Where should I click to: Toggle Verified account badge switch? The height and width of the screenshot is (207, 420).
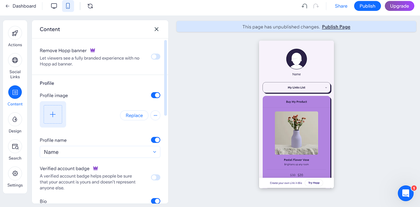(x=155, y=177)
